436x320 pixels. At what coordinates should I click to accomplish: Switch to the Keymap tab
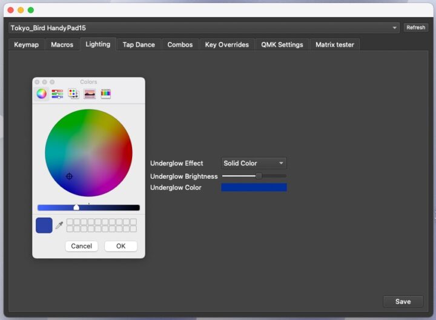27,45
